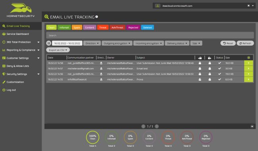Toggle the Infomail filter tag
This screenshot has width=258, height=151.
point(64,27)
